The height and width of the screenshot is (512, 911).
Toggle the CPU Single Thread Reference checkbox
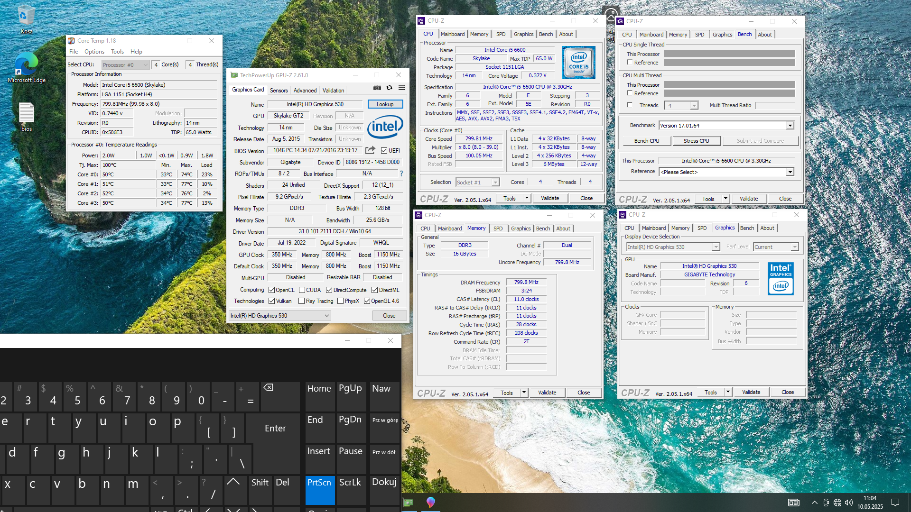pos(630,63)
